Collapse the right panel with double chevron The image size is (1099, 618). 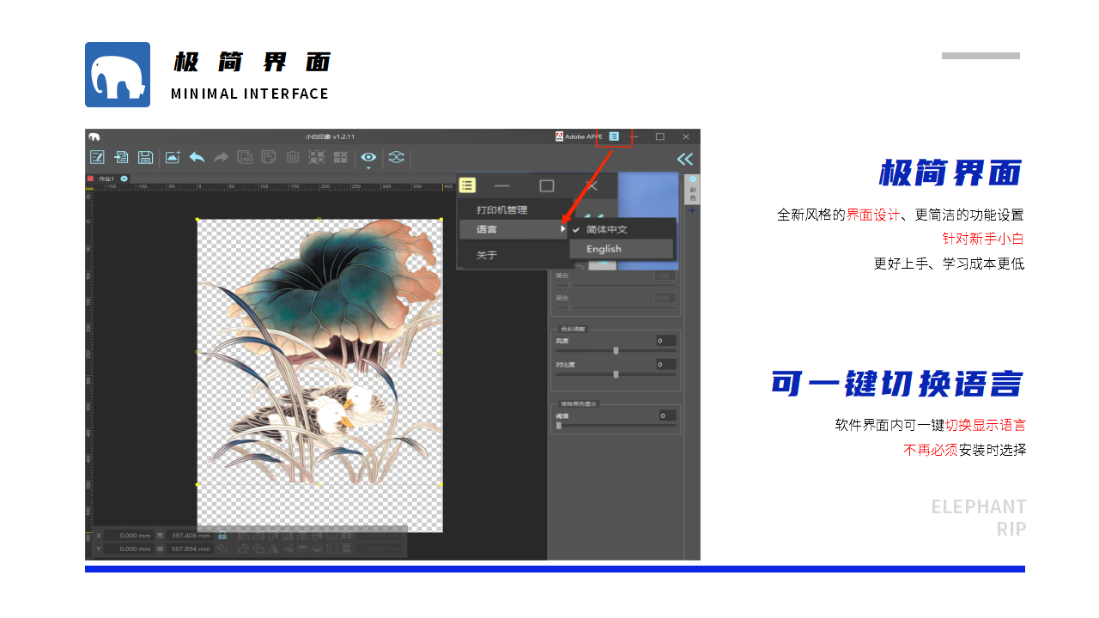coord(684,159)
